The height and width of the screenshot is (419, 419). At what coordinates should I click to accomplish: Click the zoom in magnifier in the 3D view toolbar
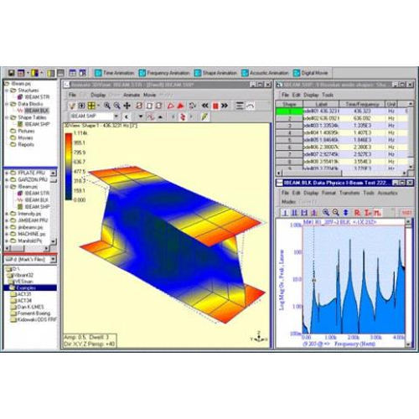click(x=107, y=106)
